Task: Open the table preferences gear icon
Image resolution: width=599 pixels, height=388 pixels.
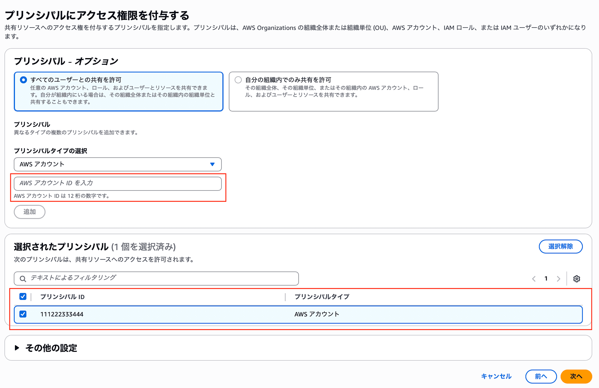Action: 576,278
